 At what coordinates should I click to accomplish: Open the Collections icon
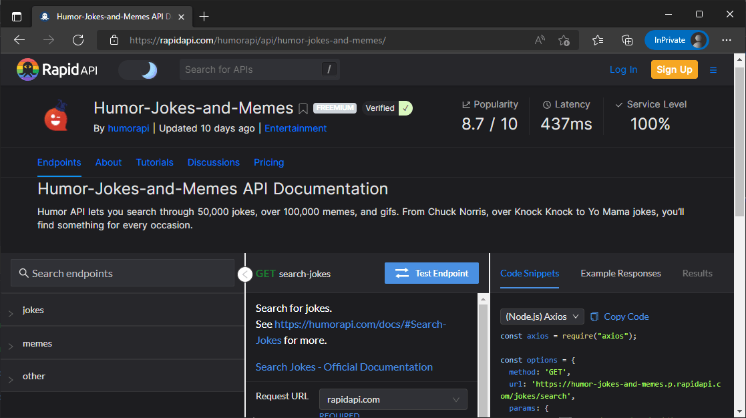[627, 41]
